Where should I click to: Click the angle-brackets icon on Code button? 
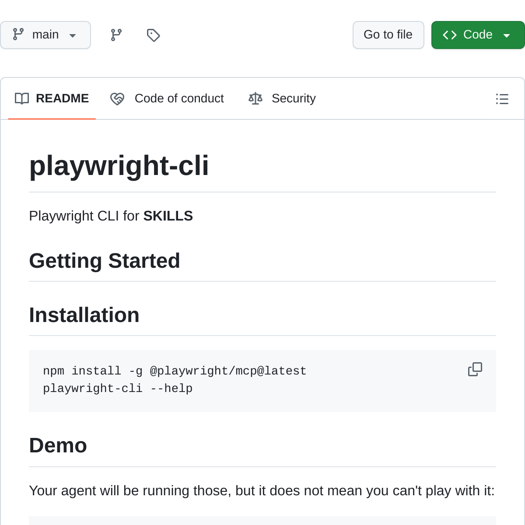pyautogui.click(x=450, y=35)
